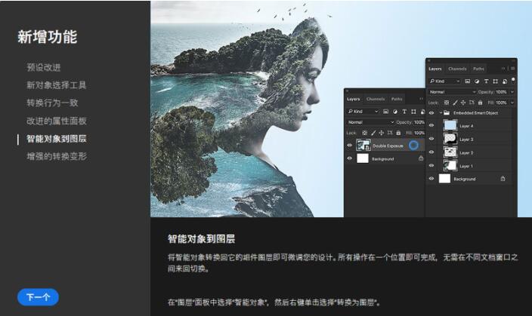532x316 pixels.
Task: Open the 改进的属性面板 feature page
Action: (x=57, y=121)
